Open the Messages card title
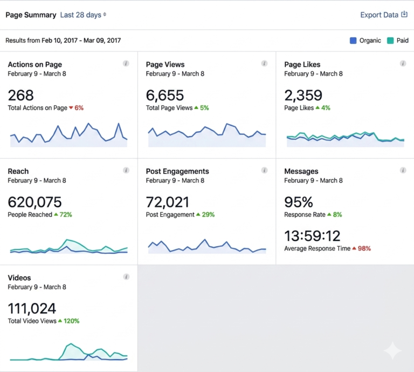414x372 pixels. 301,171
